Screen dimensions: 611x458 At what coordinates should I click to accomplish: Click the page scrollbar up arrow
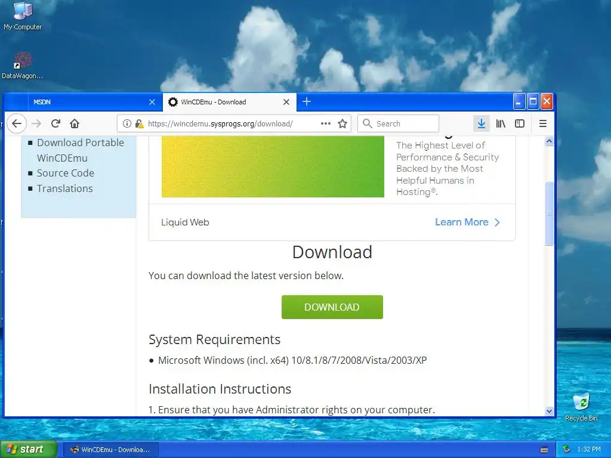[x=549, y=141]
